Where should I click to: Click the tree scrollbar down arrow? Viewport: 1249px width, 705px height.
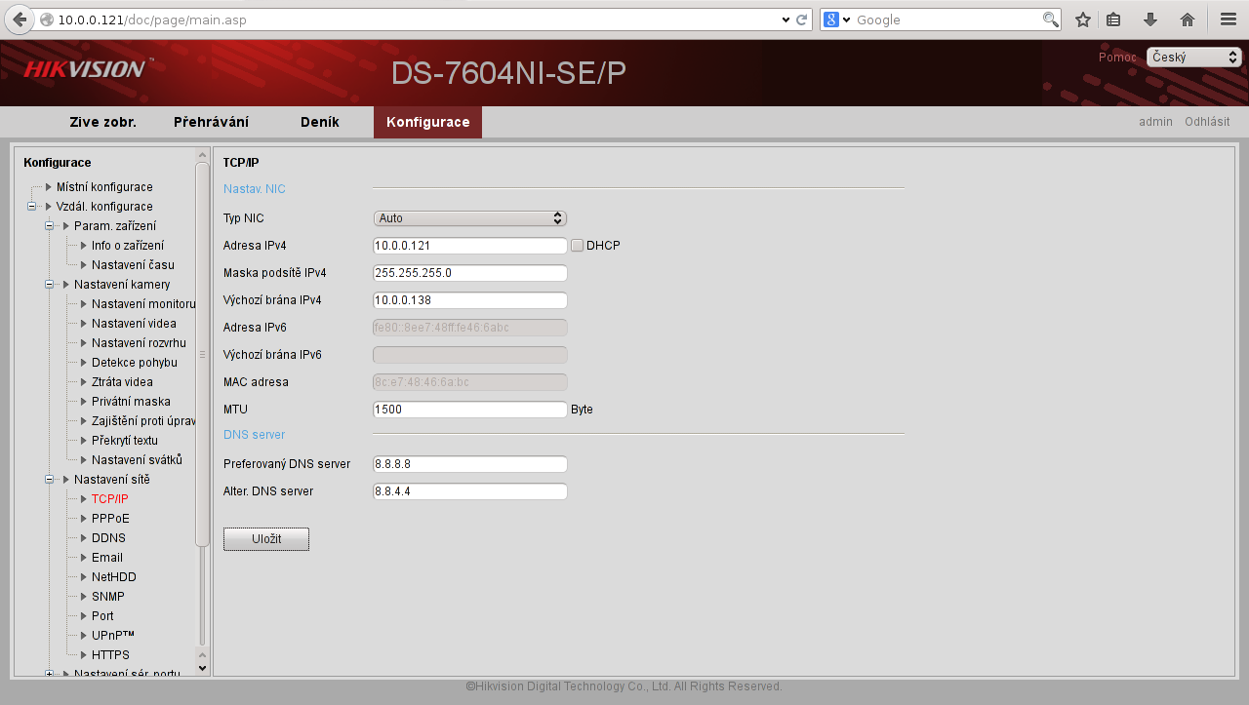point(203,668)
